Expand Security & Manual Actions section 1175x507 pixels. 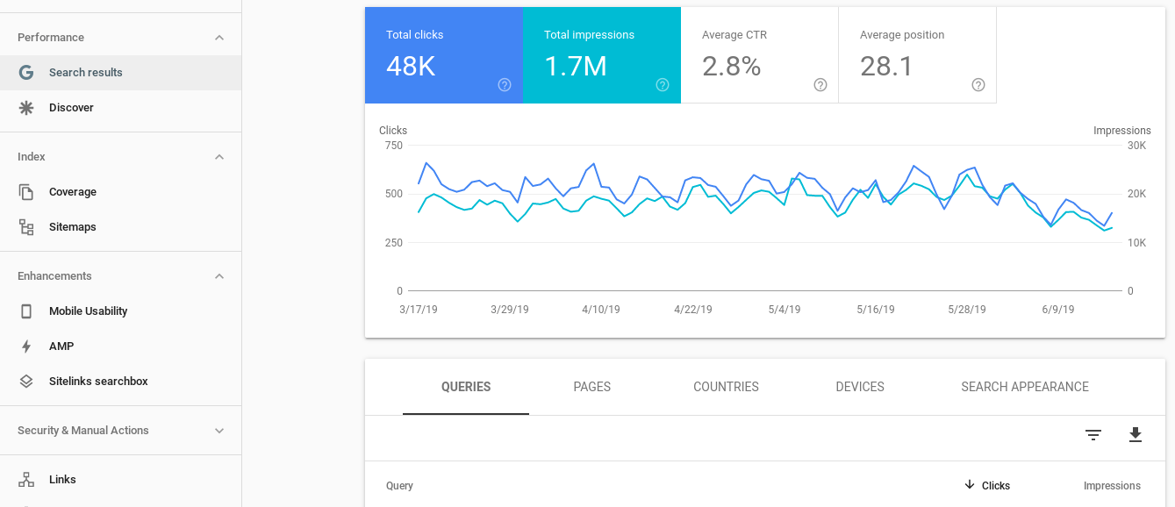(x=219, y=430)
